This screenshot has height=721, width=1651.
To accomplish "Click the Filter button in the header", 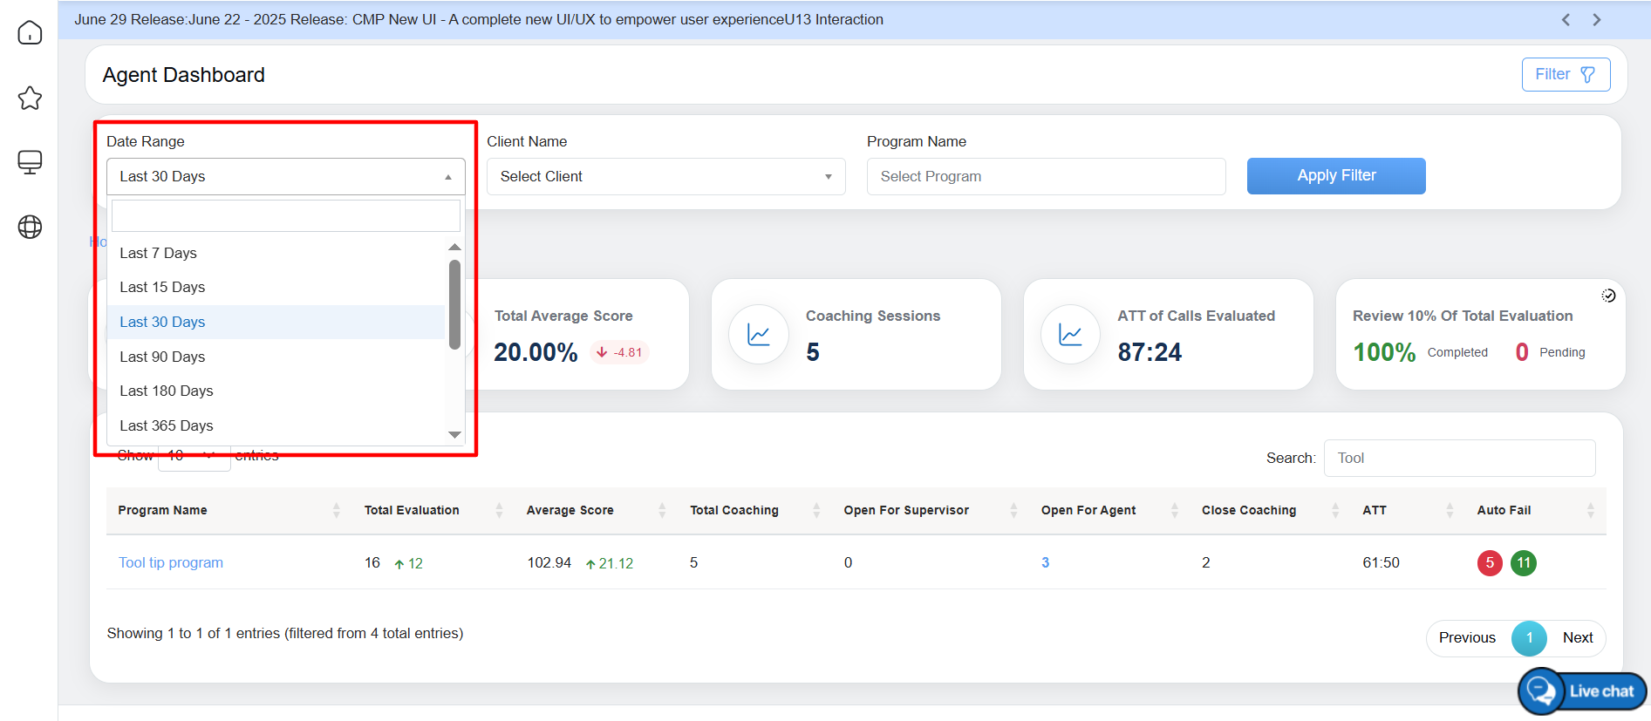I will (1565, 74).
